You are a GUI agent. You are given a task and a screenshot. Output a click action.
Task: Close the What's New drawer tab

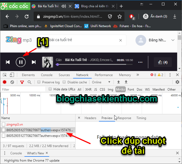[47, 153]
